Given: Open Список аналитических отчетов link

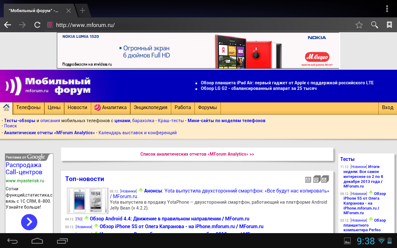Looking at the screenshot, I should click(x=197, y=154).
